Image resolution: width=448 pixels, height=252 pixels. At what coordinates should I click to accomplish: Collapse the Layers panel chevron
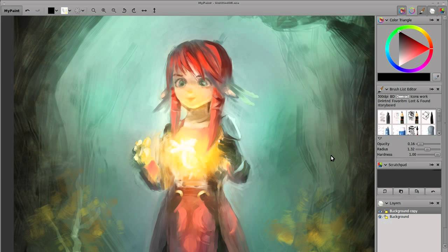pos(386,203)
